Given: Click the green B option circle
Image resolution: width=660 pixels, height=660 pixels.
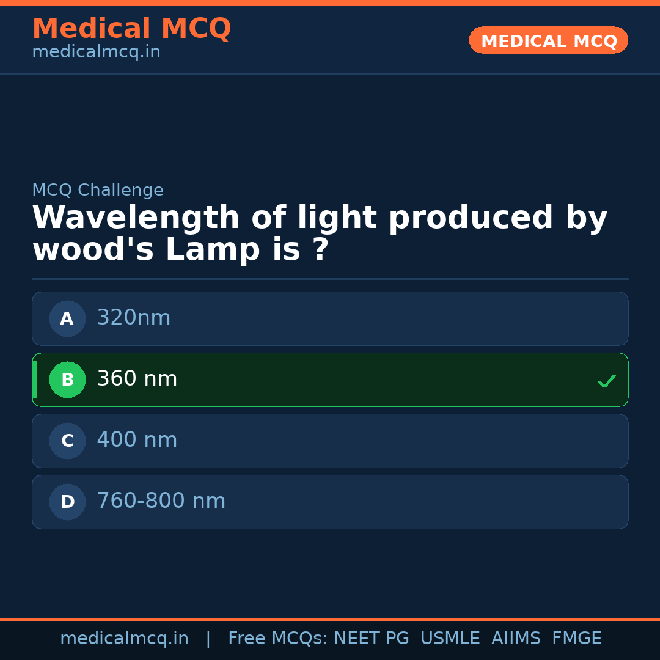Looking at the screenshot, I should [67, 380].
